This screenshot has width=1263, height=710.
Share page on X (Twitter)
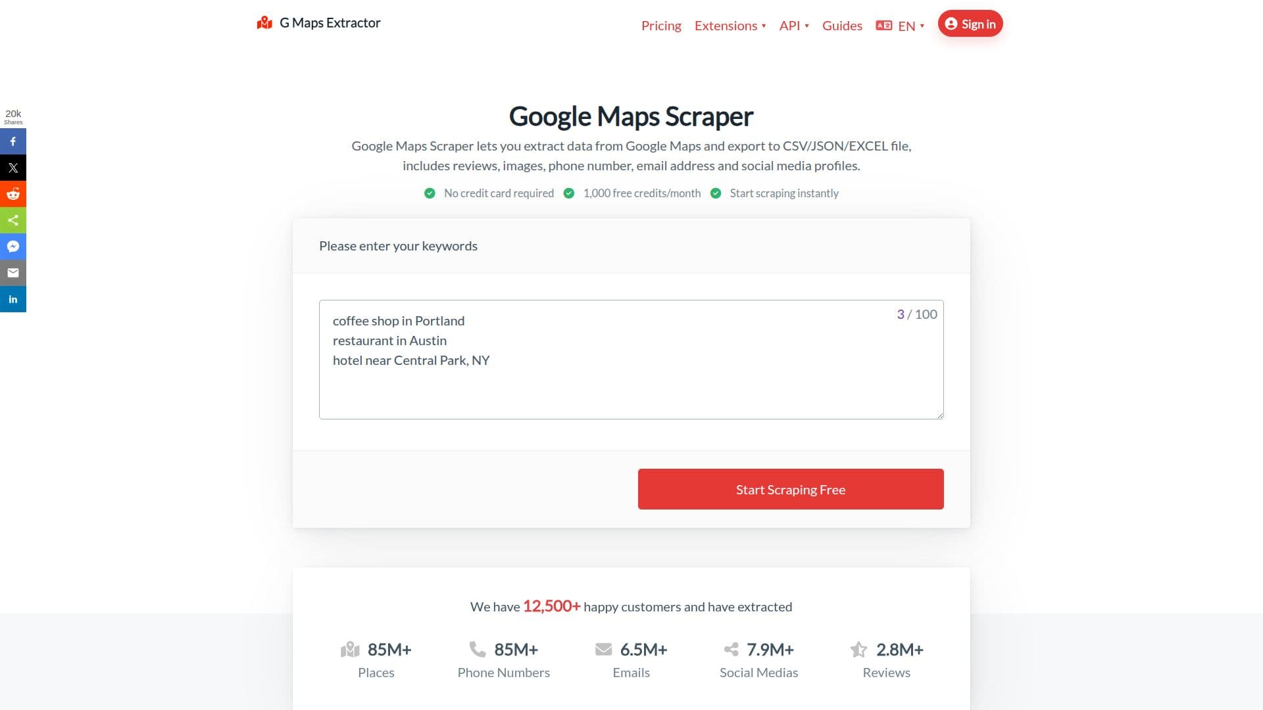pos(13,168)
